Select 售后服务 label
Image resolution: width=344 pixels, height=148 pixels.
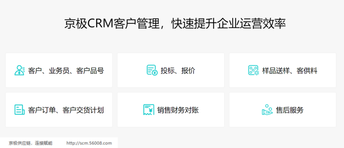click(x=289, y=110)
